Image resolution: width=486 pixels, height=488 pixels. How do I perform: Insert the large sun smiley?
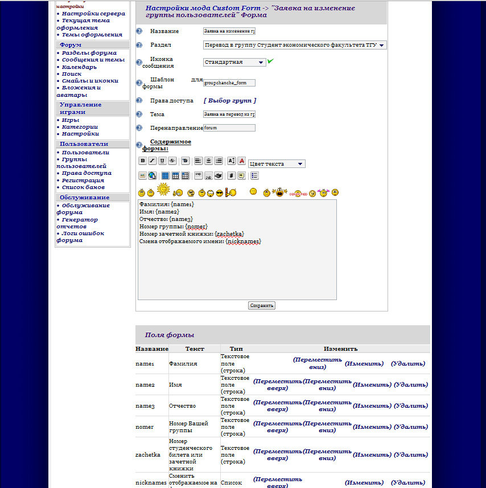[163, 190]
